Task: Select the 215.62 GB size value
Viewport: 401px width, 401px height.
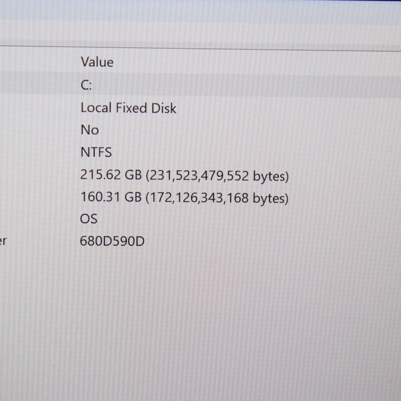Action: (184, 175)
